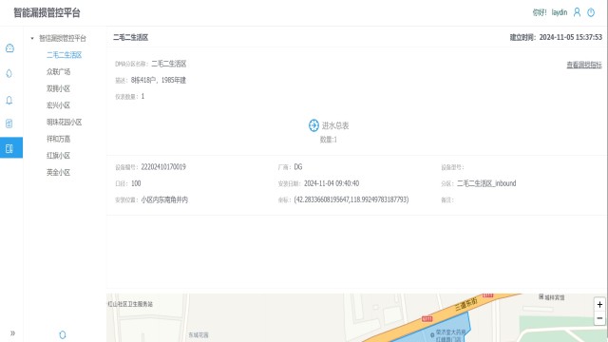Select 二毛二生活区 in the tree
Image resolution: width=608 pixels, height=342 pixels.
pos(64,55)
